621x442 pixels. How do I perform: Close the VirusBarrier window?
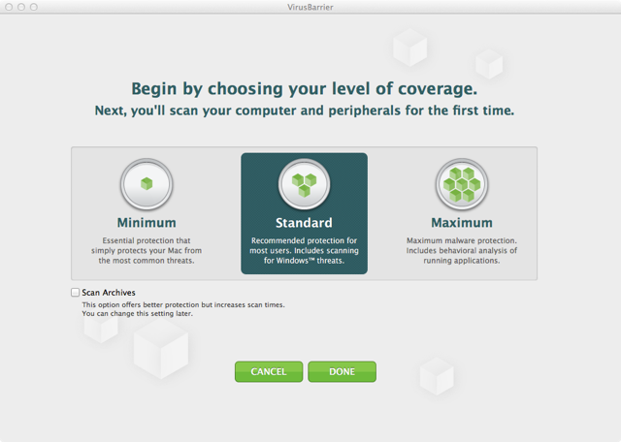point(9,7)
